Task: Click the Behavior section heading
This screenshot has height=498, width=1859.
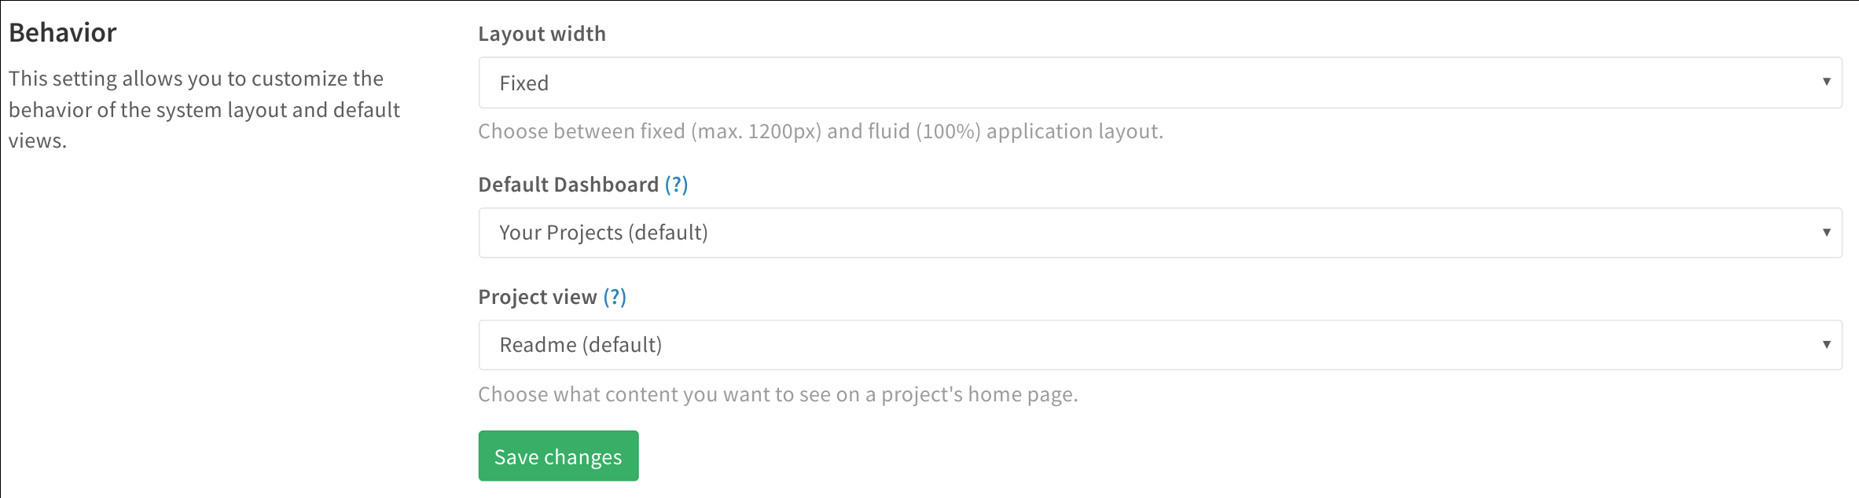Action: [x=63, y=33]
